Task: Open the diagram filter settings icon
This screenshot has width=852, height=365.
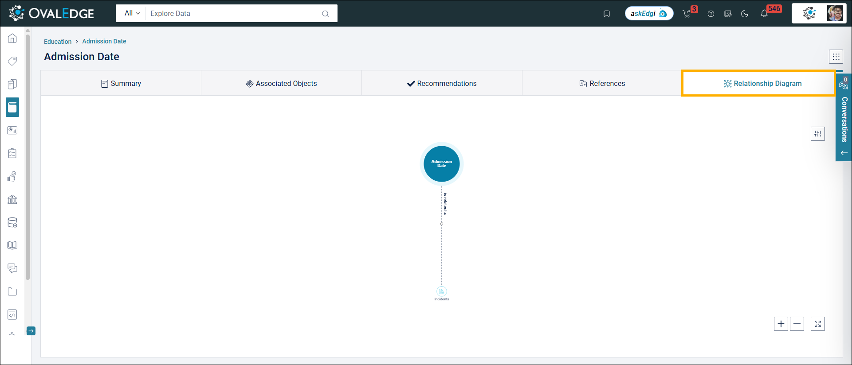Action: (x=817, y=134)
